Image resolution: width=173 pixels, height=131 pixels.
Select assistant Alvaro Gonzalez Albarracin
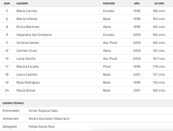[x=49, y=119]
